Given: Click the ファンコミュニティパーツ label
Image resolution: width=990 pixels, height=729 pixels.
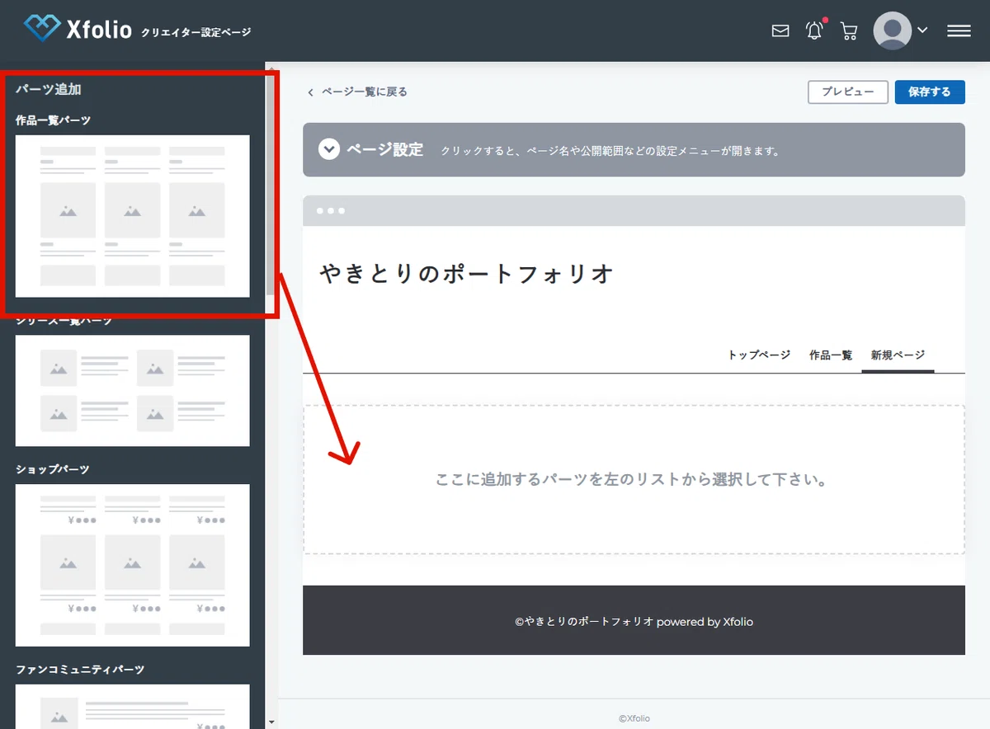Looking at the screenshot, I should coord(80,670).
